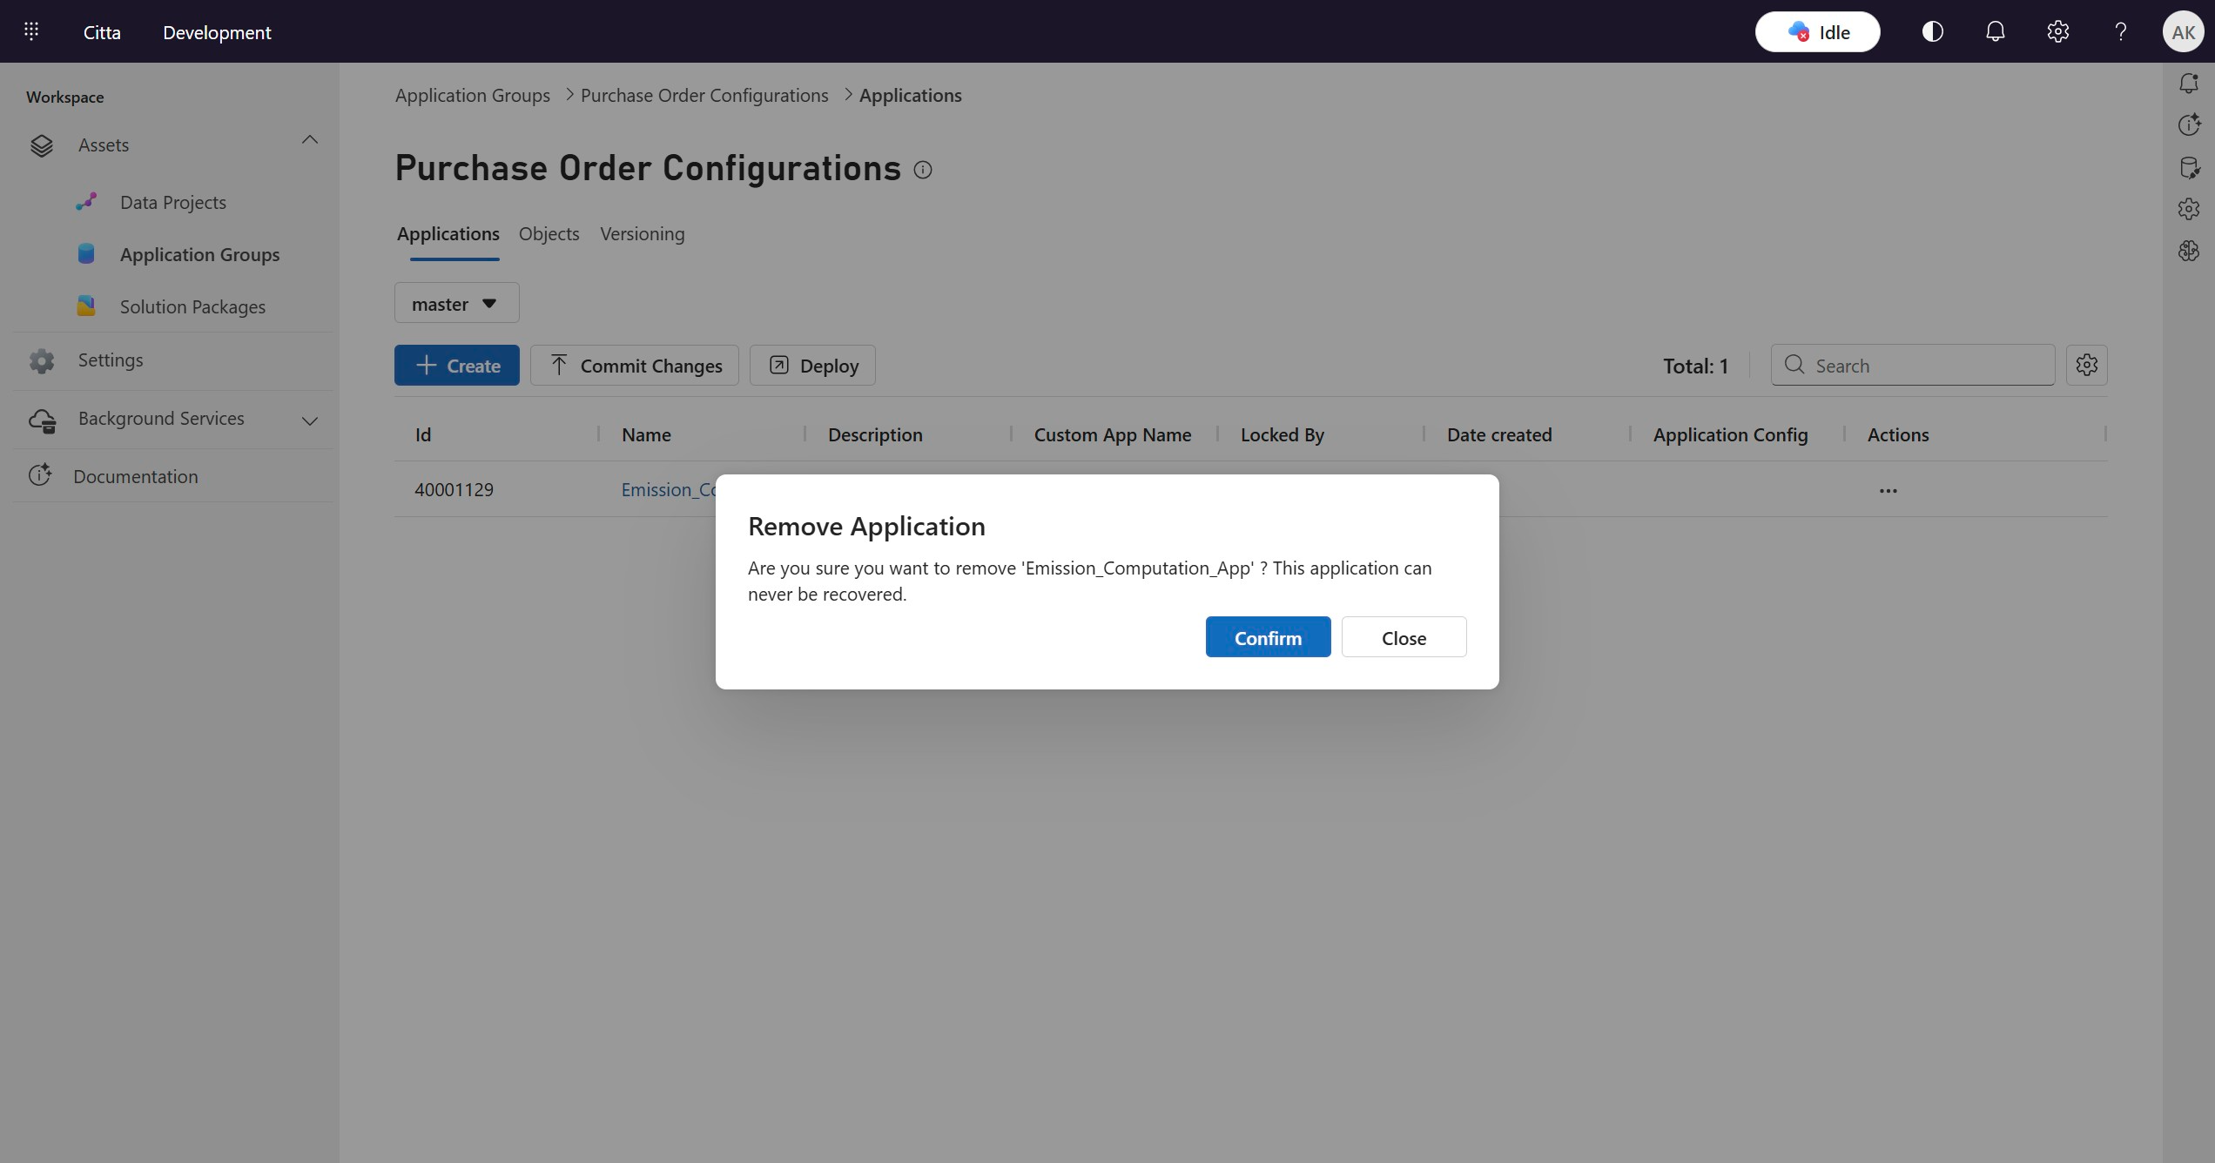Switch to the Objects tab
Image resolution: width=2215 pixels, height=1163 pixels.
click(x=549, y=233)
